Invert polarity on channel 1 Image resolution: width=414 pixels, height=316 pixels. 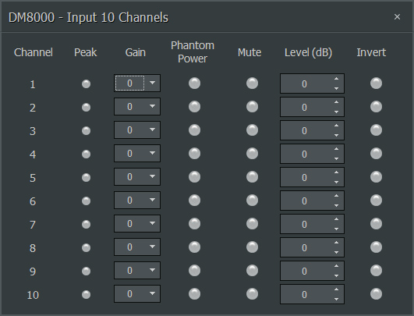pyautogui.click(x=377, y=83)
